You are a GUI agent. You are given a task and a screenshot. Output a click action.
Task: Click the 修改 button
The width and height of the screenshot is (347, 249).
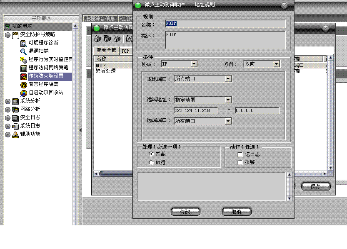pyautogui.click(x=185, y=212)
